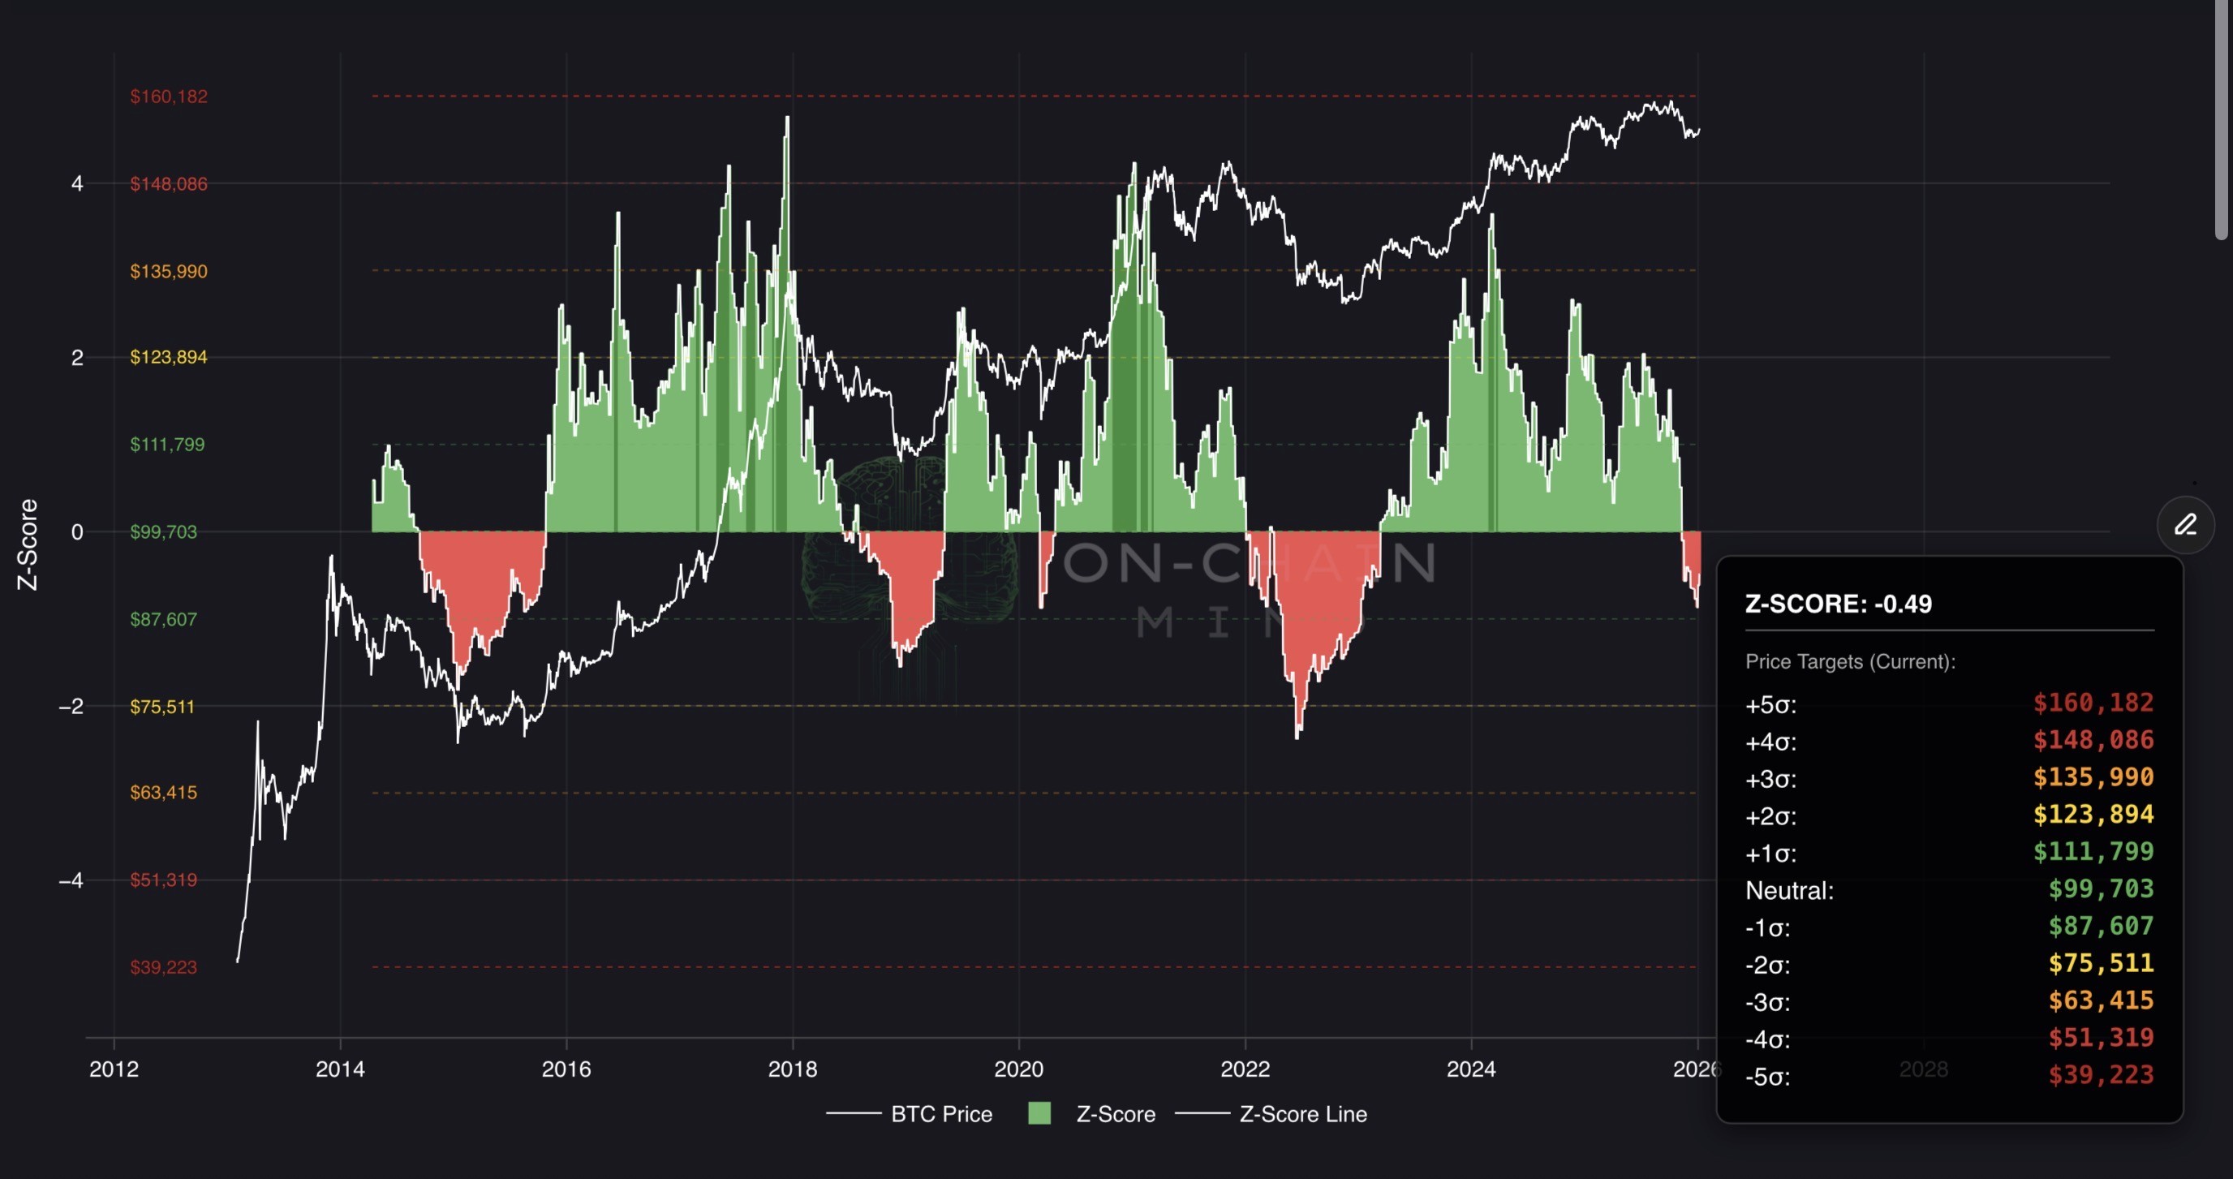Toggle BTC Price series in legend

tap(940, 1114)
